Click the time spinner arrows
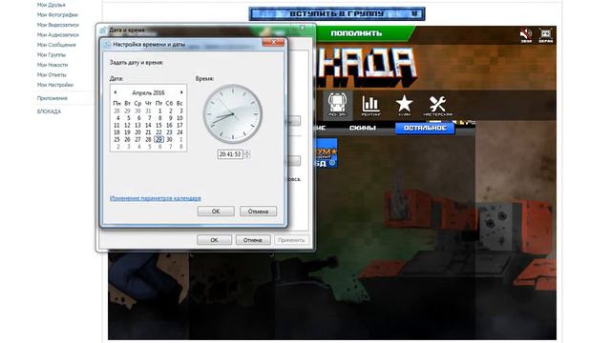611x343 pixels. 247,154
